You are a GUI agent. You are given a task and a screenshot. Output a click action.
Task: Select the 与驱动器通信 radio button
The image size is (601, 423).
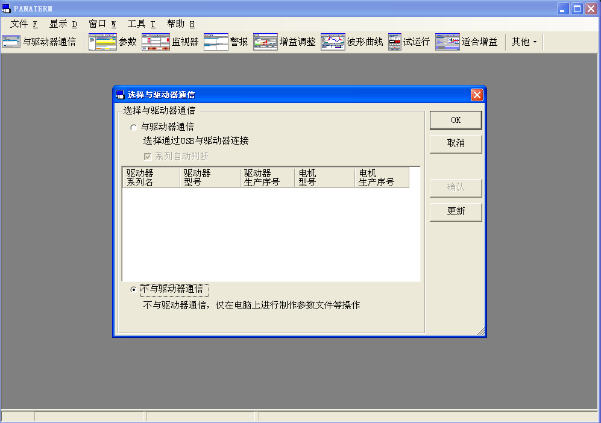point(134,127)
